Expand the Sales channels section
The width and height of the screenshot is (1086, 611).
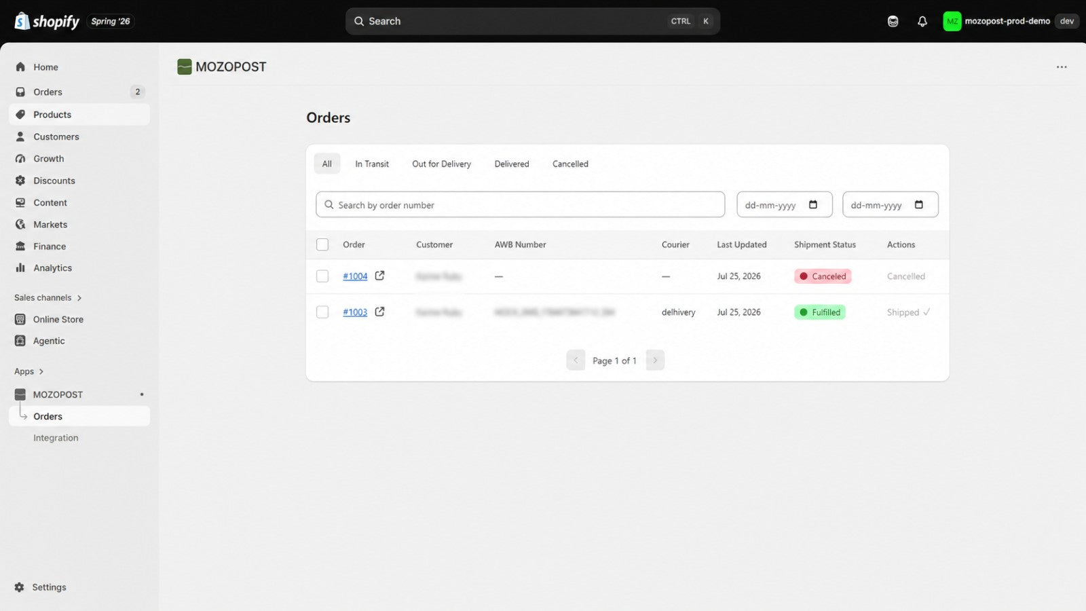click(x=48, y=297)
